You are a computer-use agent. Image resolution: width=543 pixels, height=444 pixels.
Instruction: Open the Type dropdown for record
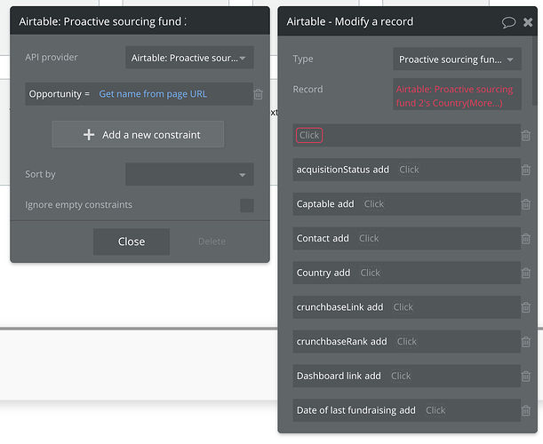457,59
